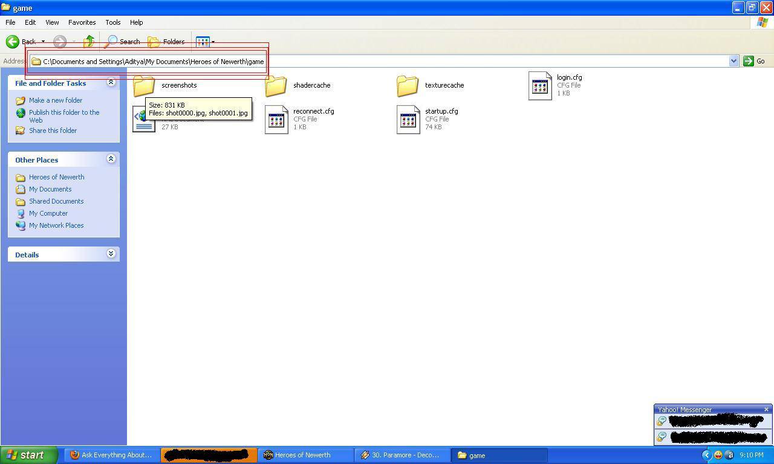Select the HTML document icon under screenshots
This screenshot has height=464, width=774.
(143, 120)
